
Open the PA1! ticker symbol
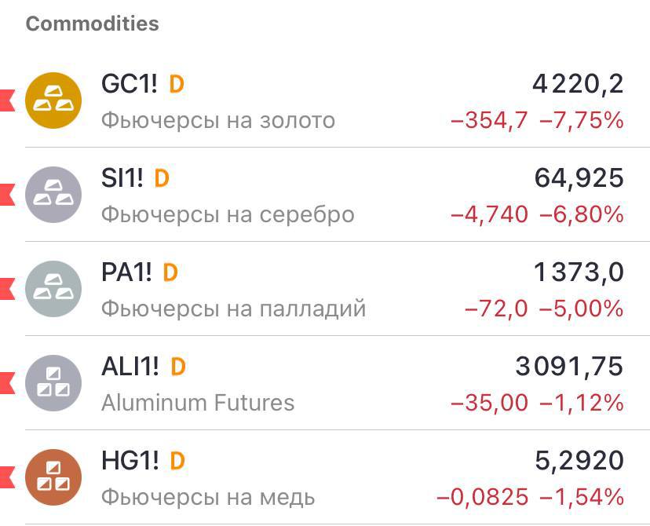pyautogui.click(x=131, y=272)
